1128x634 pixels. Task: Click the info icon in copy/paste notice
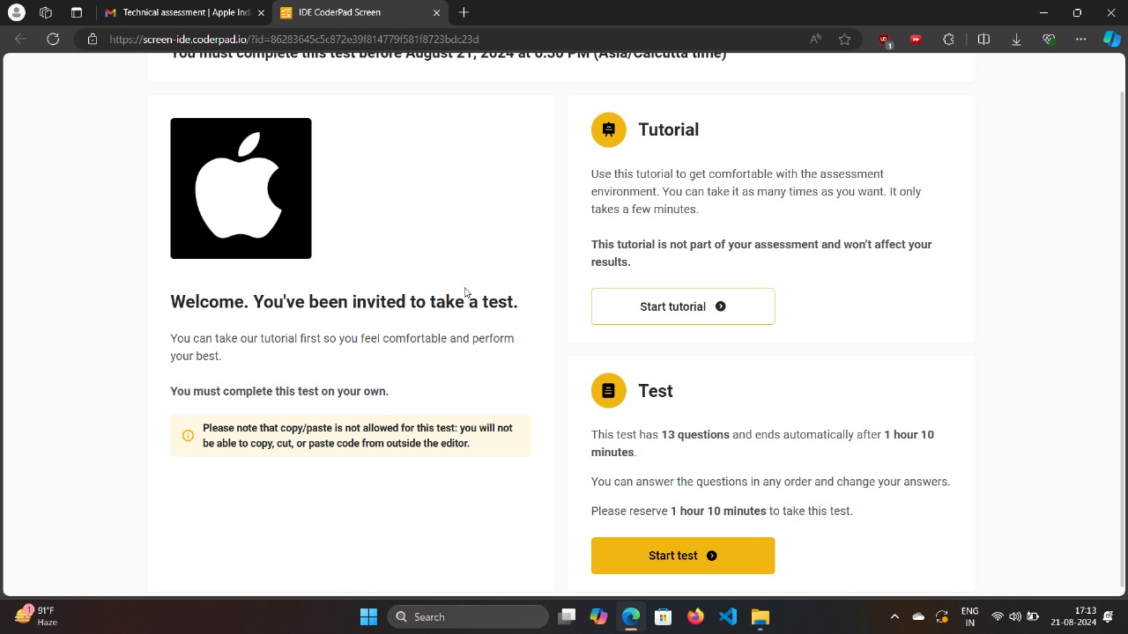coord(188,436)
